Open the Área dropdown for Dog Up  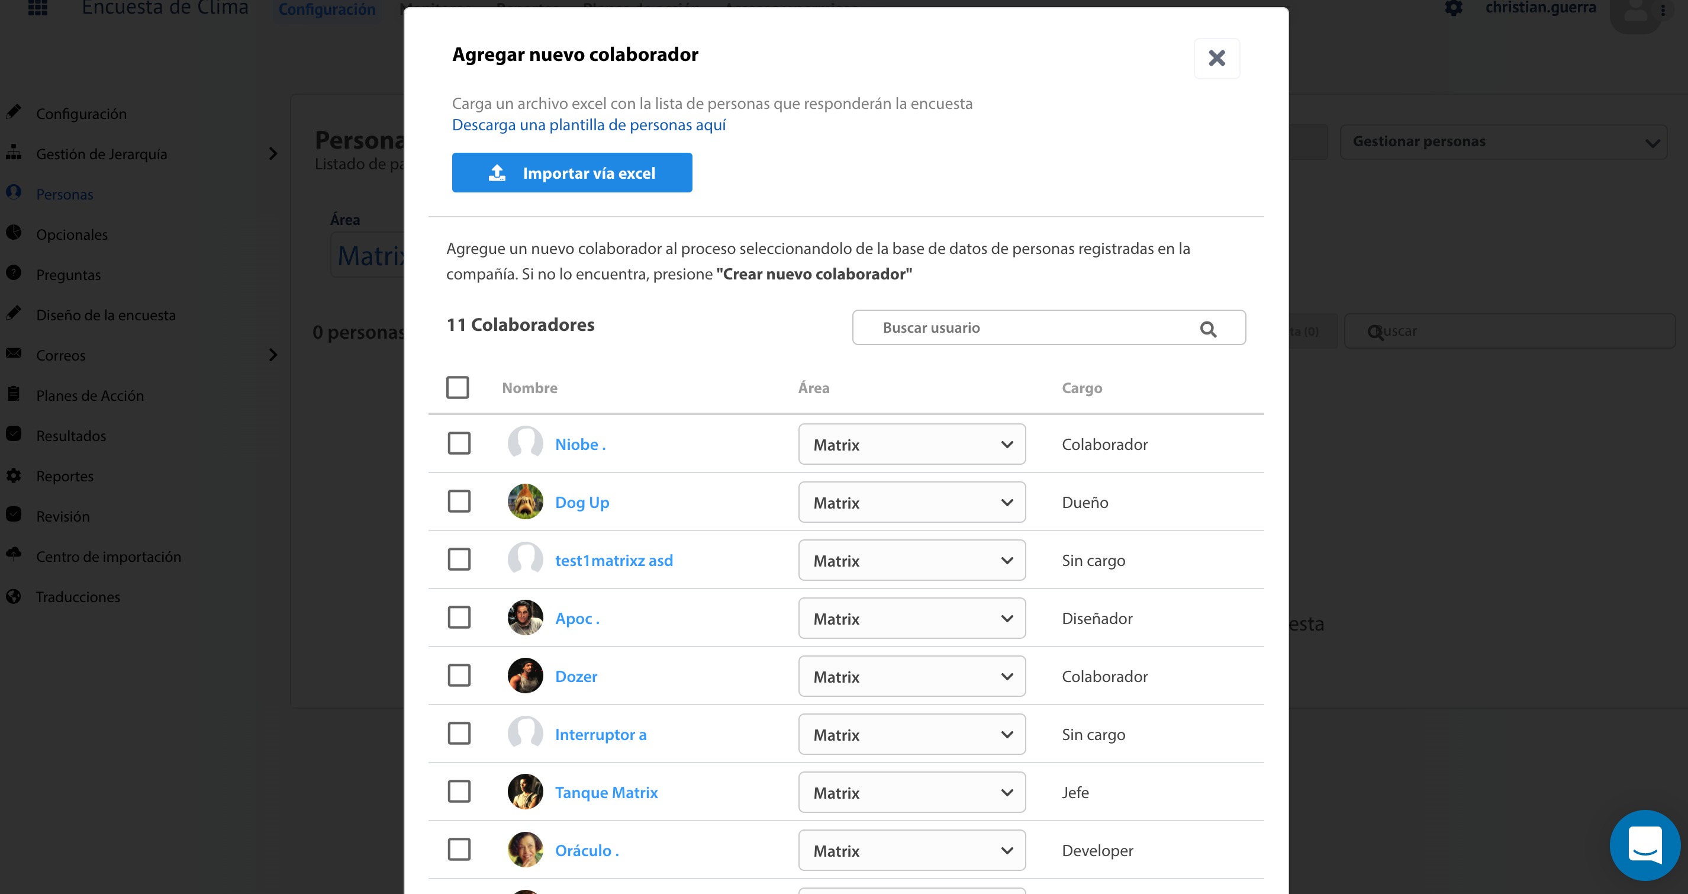911,503
